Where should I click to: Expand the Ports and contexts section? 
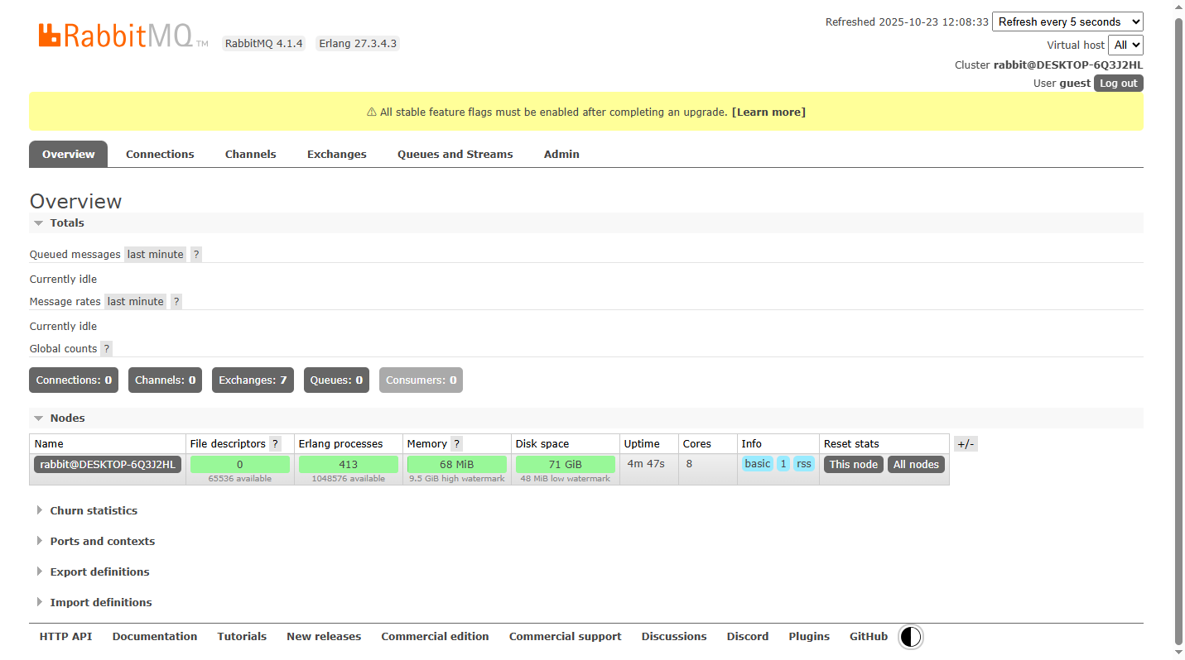pyautogui.click(x=102, y=541)
